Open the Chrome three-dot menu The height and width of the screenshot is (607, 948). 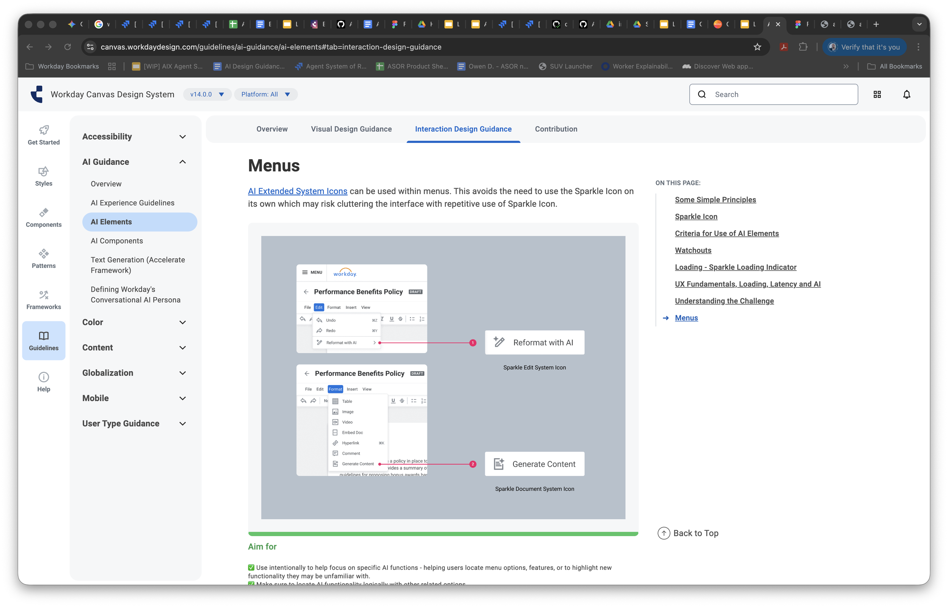pos(918,47)
